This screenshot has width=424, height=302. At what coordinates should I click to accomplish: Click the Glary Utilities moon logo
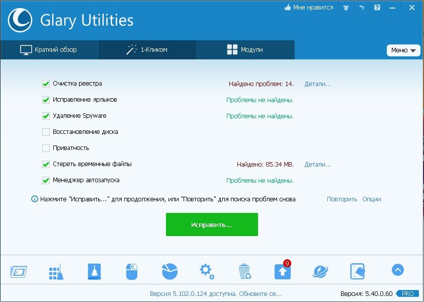20,20
